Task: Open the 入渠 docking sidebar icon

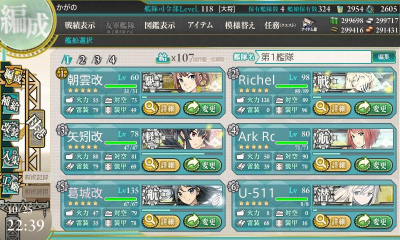Action: (x=10, y=157)
